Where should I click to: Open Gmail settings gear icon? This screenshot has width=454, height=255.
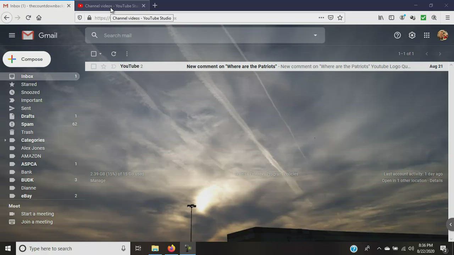point(412,35)
